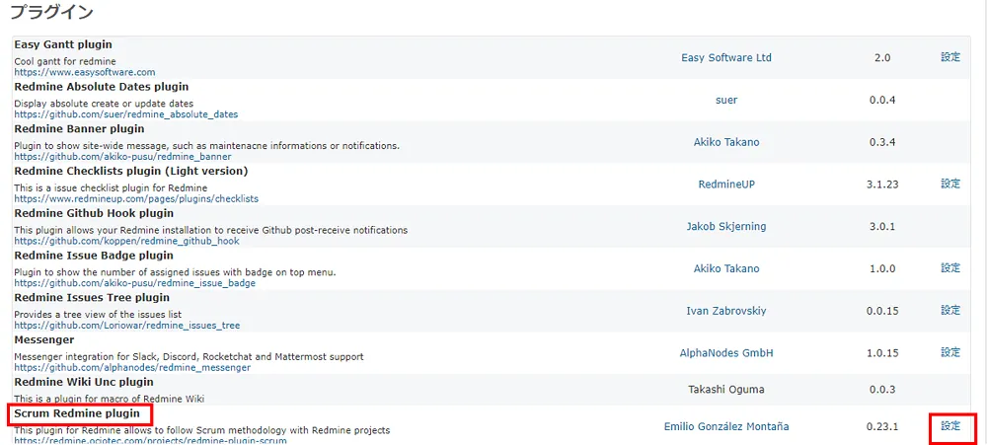Screen dimensions: 987x445
Task: Open the https://www.easysoftware.com link
Action: pyautogui.click(x=84, y=72)
